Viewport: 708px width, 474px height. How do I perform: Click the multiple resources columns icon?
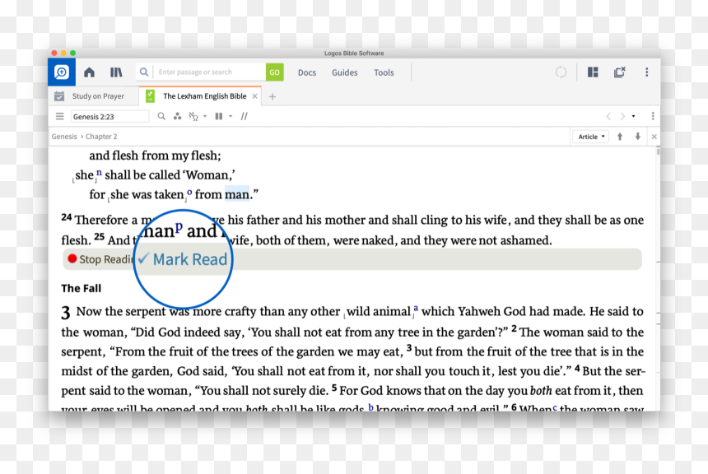(x=219, y=117)
